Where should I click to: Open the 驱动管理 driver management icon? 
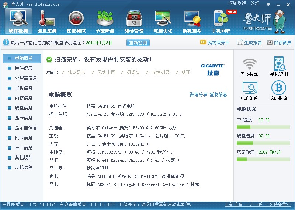pos(134,21)
